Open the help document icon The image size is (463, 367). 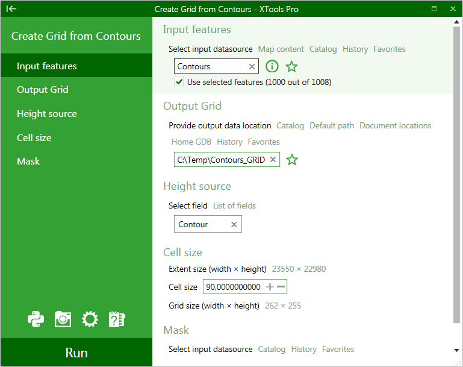[117, 319]
